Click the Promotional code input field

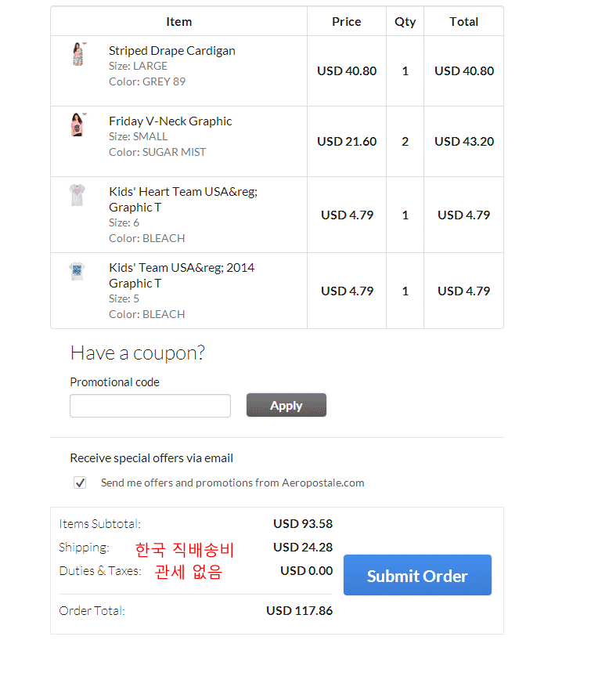pos(150,406)
